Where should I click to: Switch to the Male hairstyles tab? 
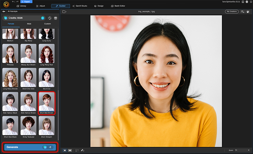pyautogui.click(x=29, y=24)
